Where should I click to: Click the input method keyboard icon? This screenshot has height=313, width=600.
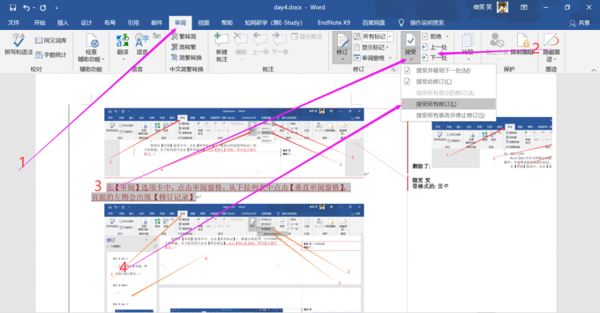pyautogui.click(x=157, y=36)
